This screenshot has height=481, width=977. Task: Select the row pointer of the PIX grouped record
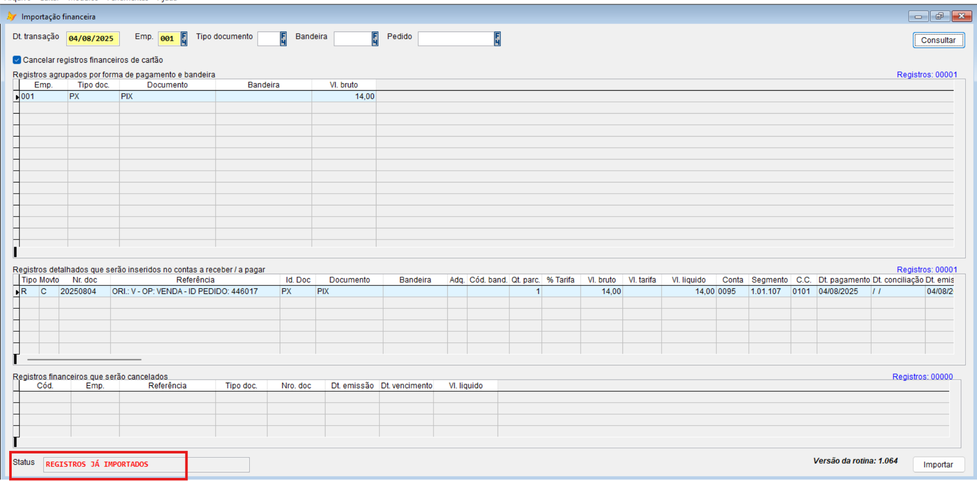[17, 97]
